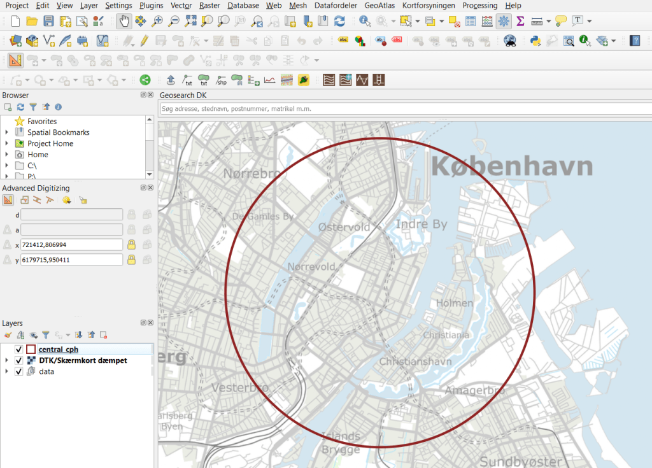Open the Python console
The width and height of the screenshot is (652, 468).
tap(535, 41)
